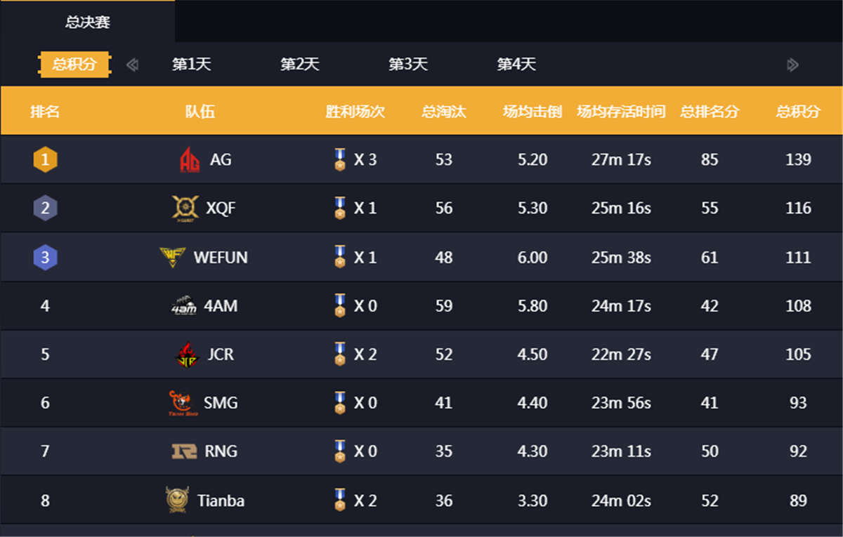Click the AG team logo
The width and height of the screenshot is (843, 537).
(x=190, y=159)
